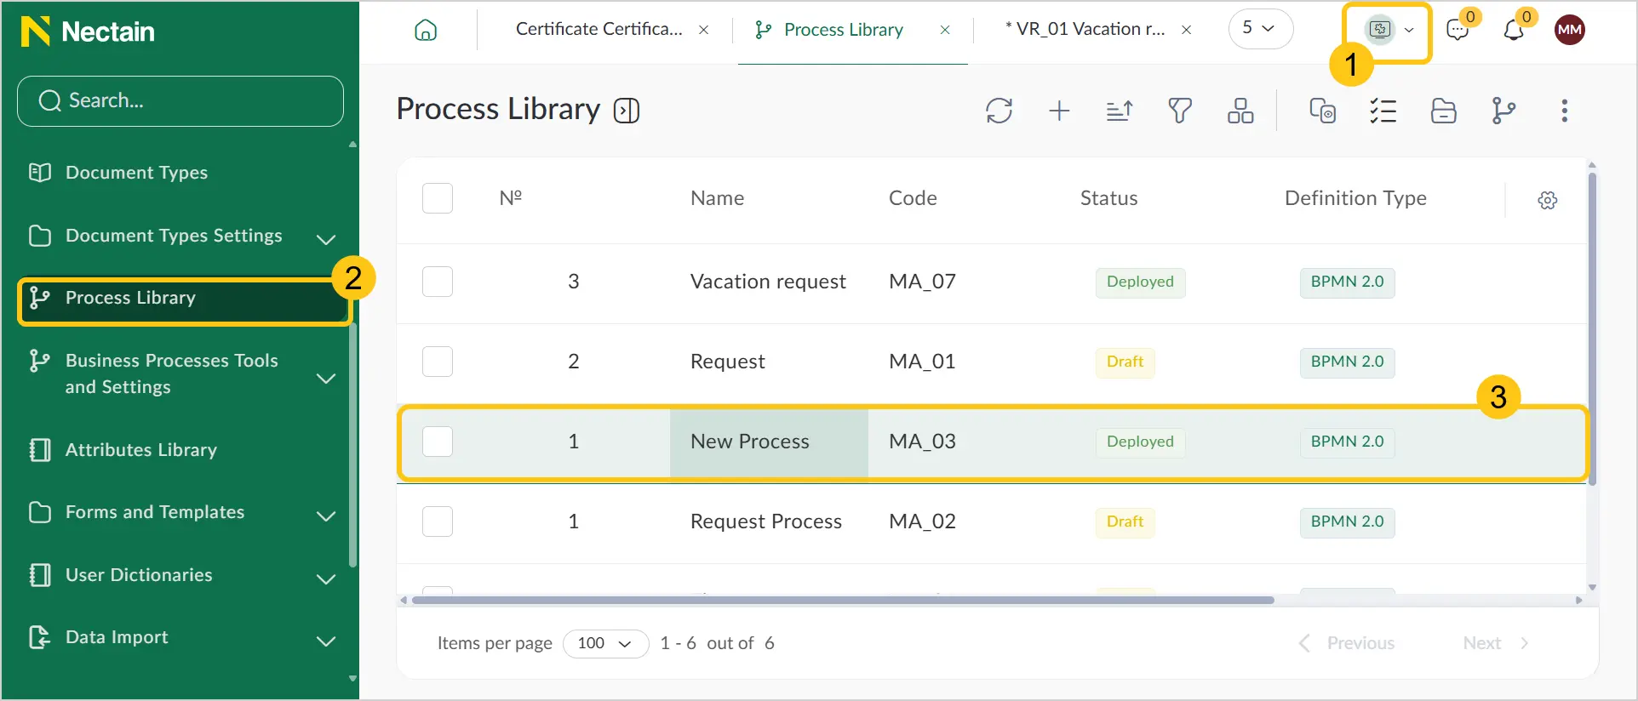The image size is (1638, 701).
Task: Open the three-dot more options menu
Action: point(1564,111)
